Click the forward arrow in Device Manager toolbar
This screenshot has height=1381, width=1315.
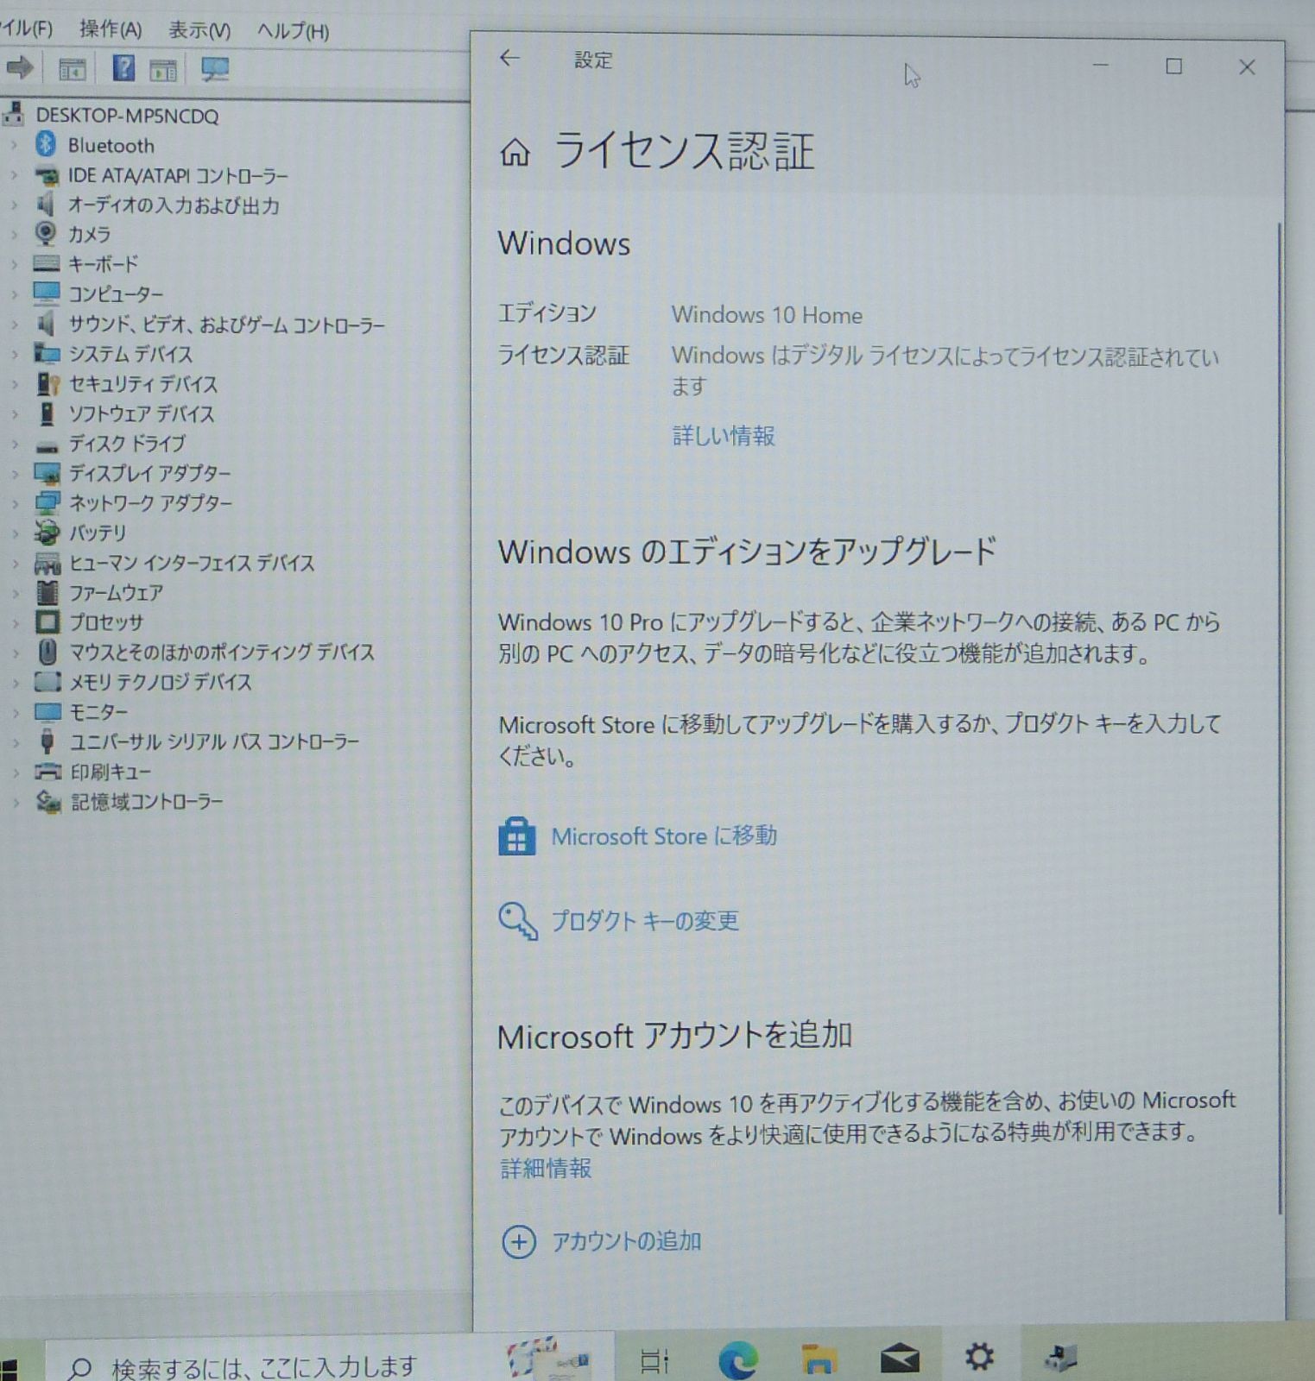21,68
